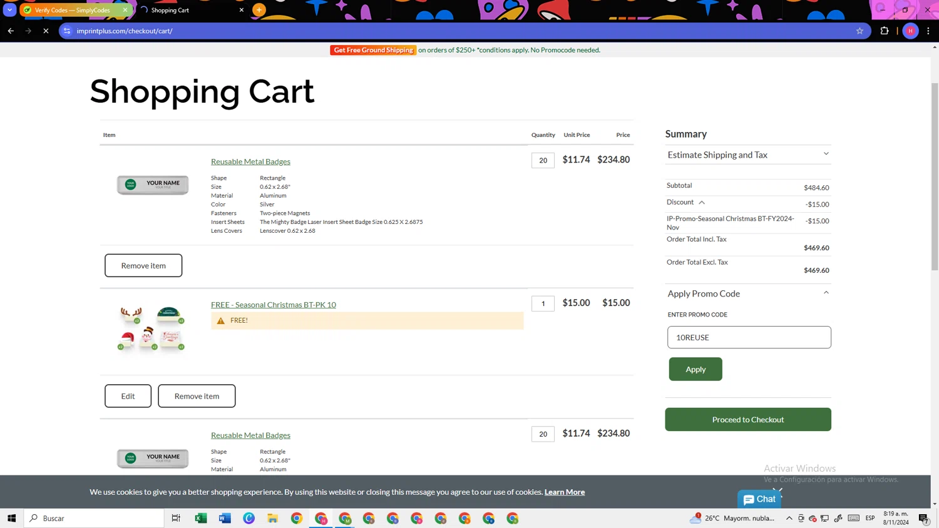Open the tab search dropdown arrow
This screenshot has width=939, height=528.
coord(10,10)
